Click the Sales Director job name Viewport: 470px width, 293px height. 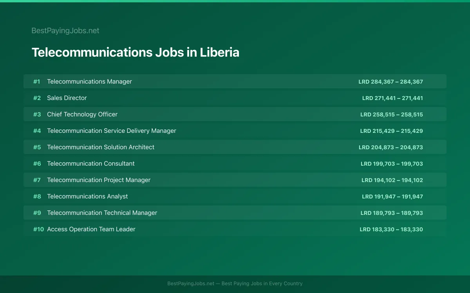point(67,98)
